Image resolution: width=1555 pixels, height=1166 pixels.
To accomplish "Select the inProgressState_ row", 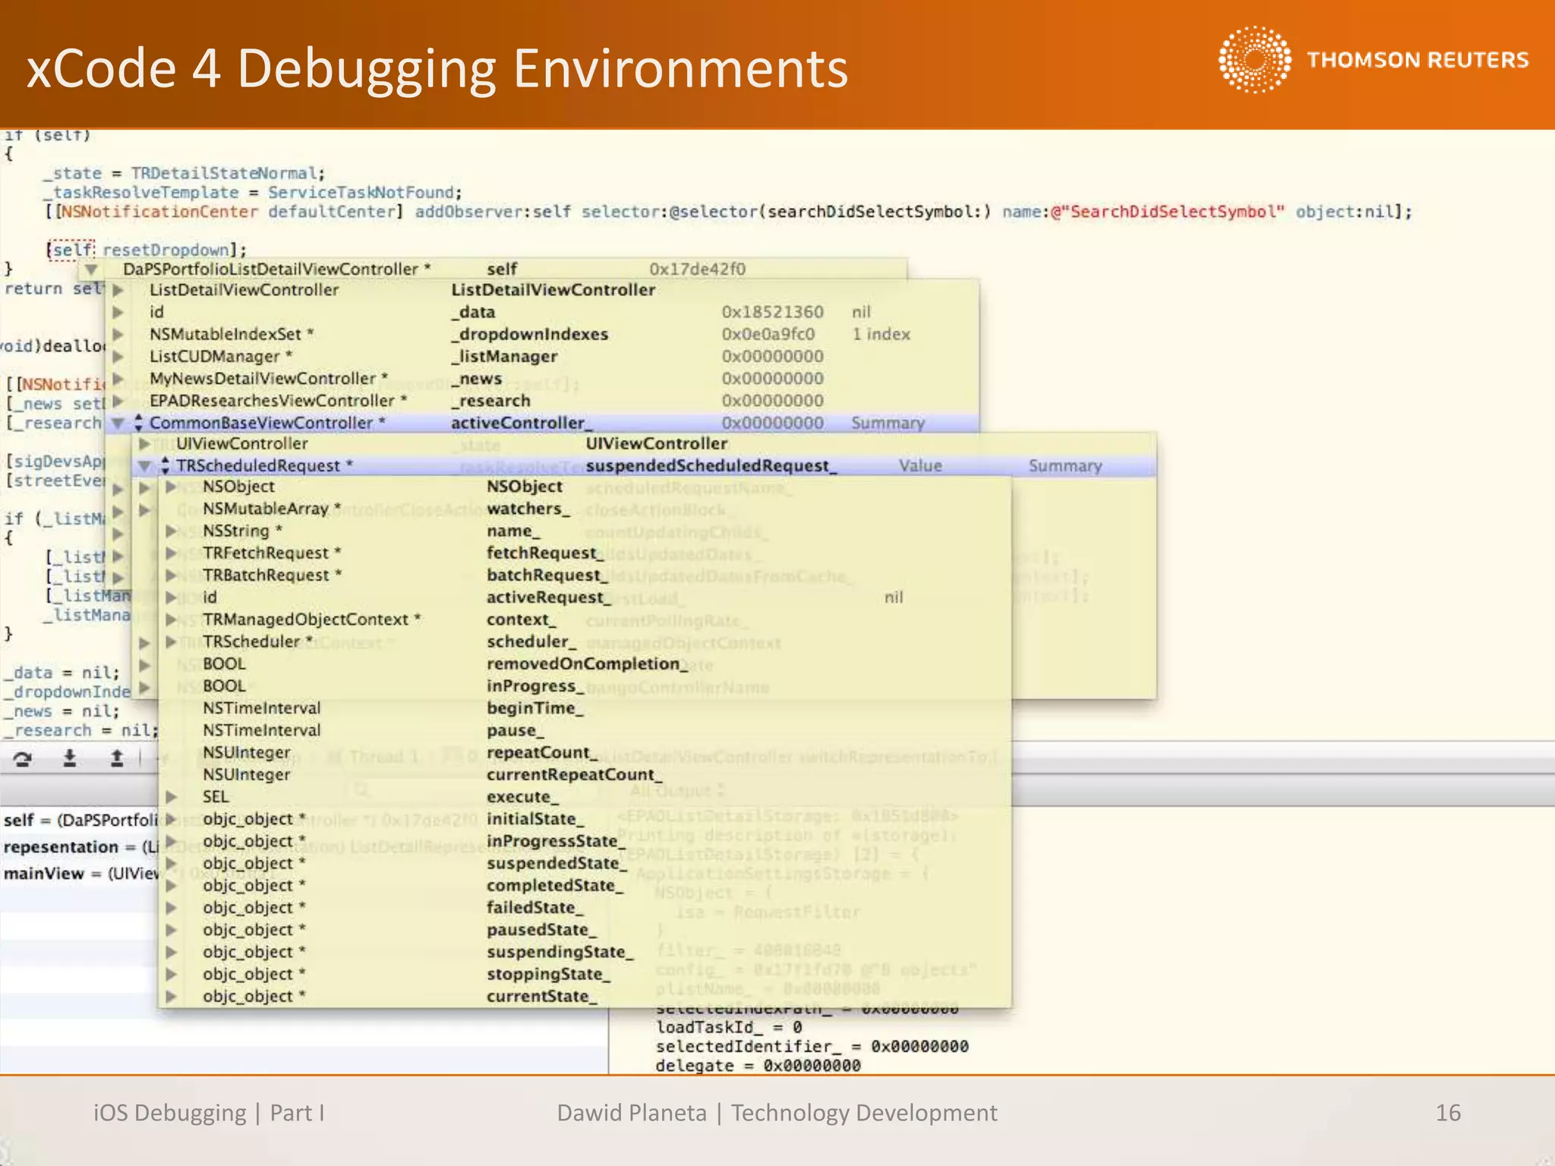I will pos(585,841).
